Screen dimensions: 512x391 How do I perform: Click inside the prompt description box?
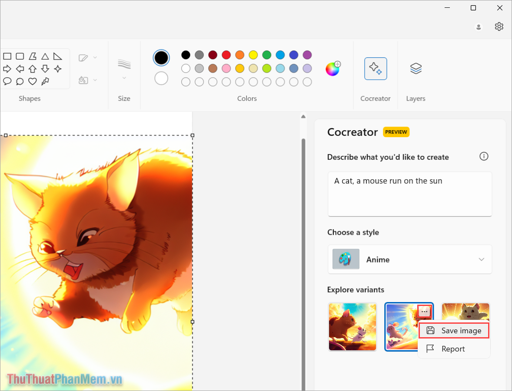409,193
